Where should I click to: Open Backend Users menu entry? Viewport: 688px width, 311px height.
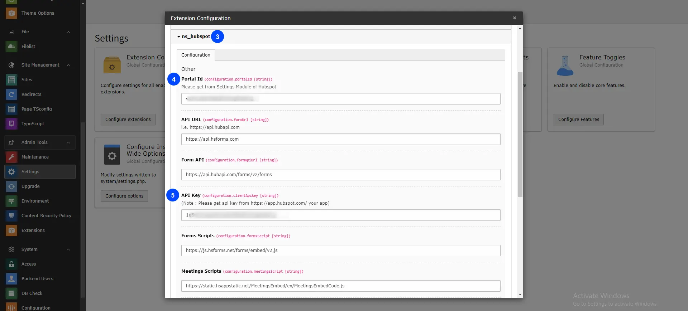pyautogui.click(x=37, y=279)
